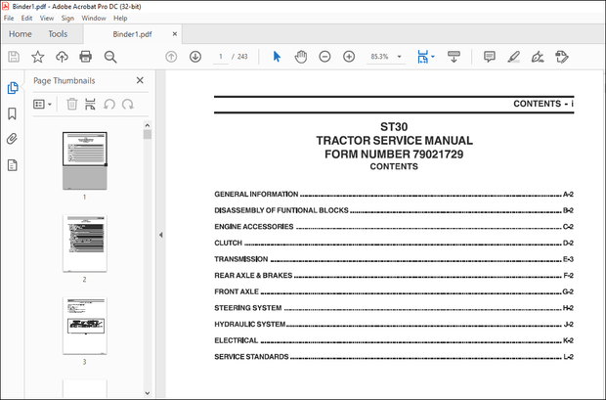
Task: Click the page number input field
Action: click(221, 57)
